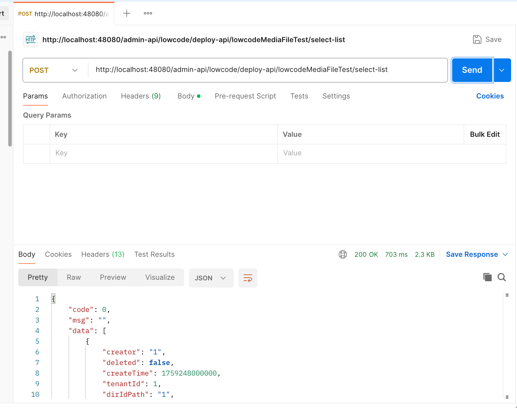Click the new tab plus icon

point(127,13)
